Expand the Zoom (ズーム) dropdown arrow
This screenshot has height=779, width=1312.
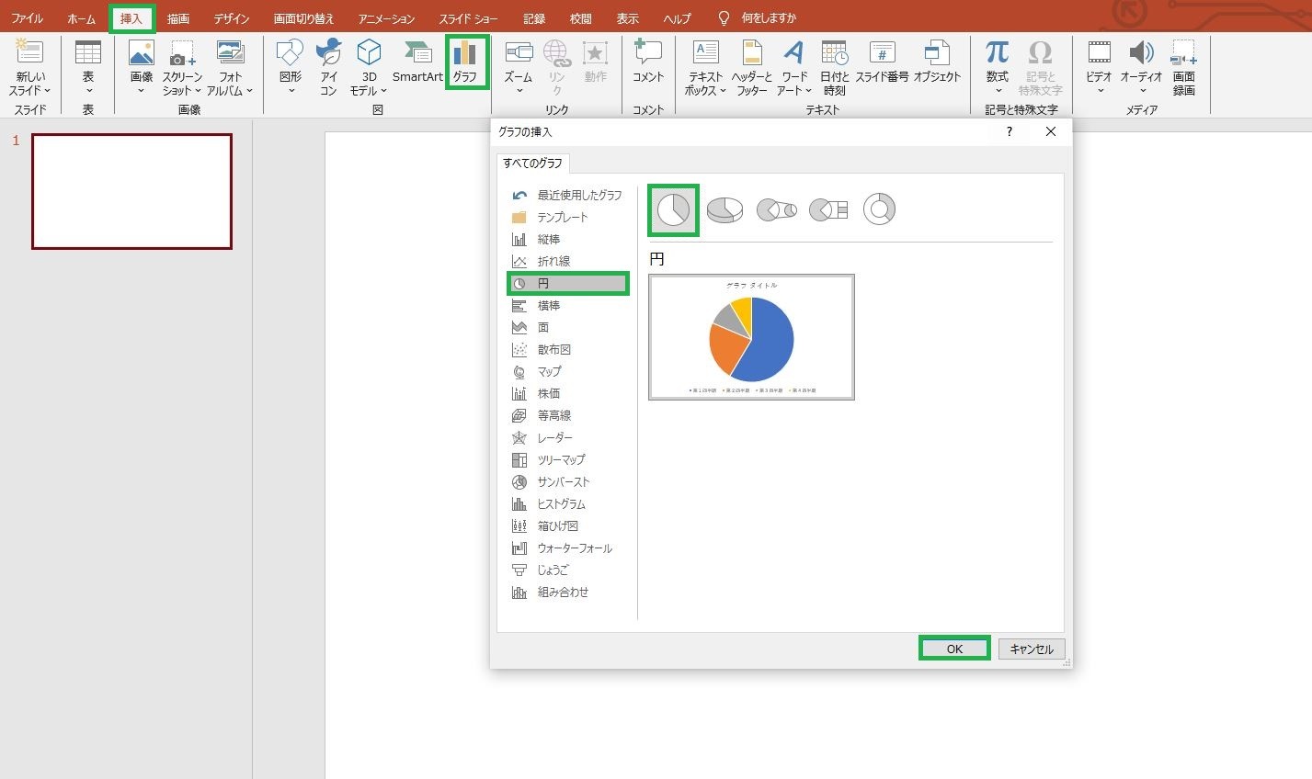coord(519,91)
